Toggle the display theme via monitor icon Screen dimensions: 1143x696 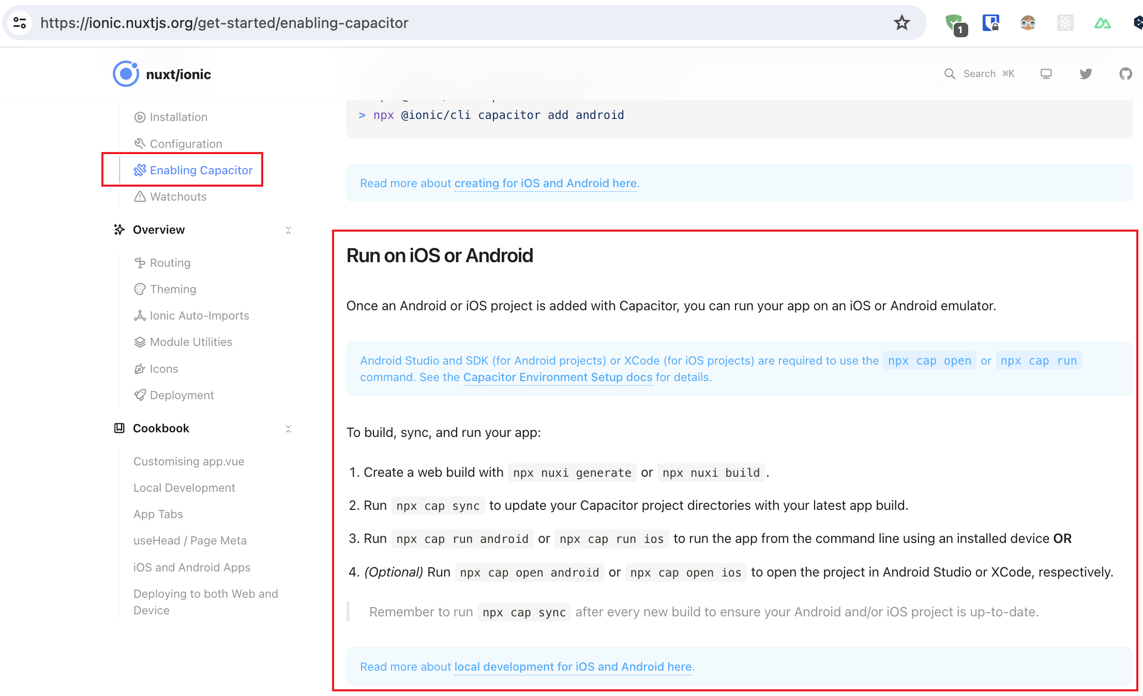pyautogui.click(x=1046, y=73)
